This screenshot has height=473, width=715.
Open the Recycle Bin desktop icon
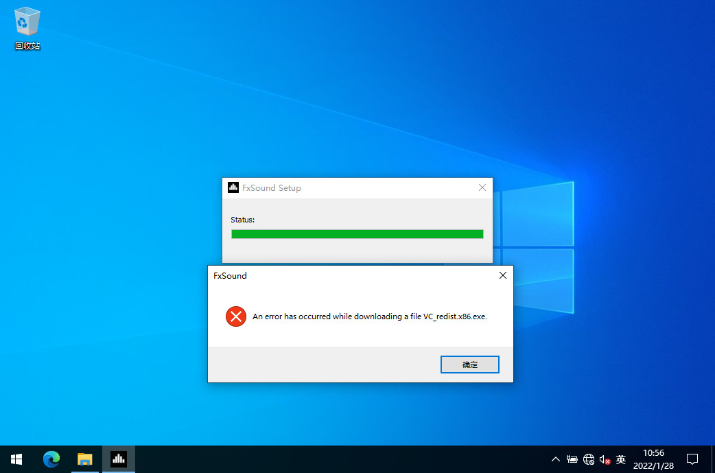(27, 28)
